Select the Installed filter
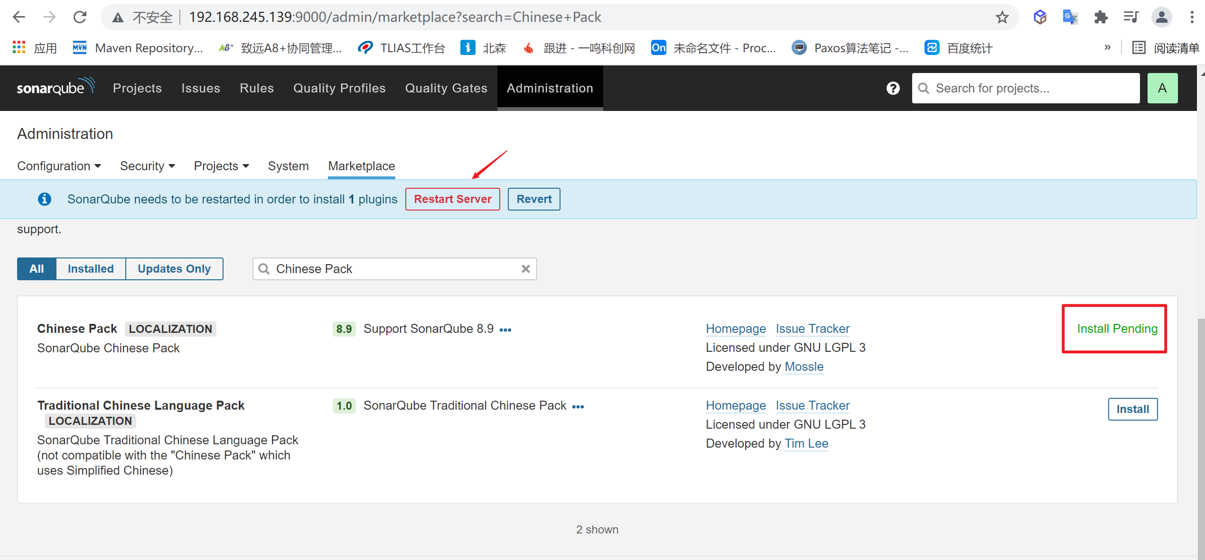1205x560 pixels. pos(91,269)
